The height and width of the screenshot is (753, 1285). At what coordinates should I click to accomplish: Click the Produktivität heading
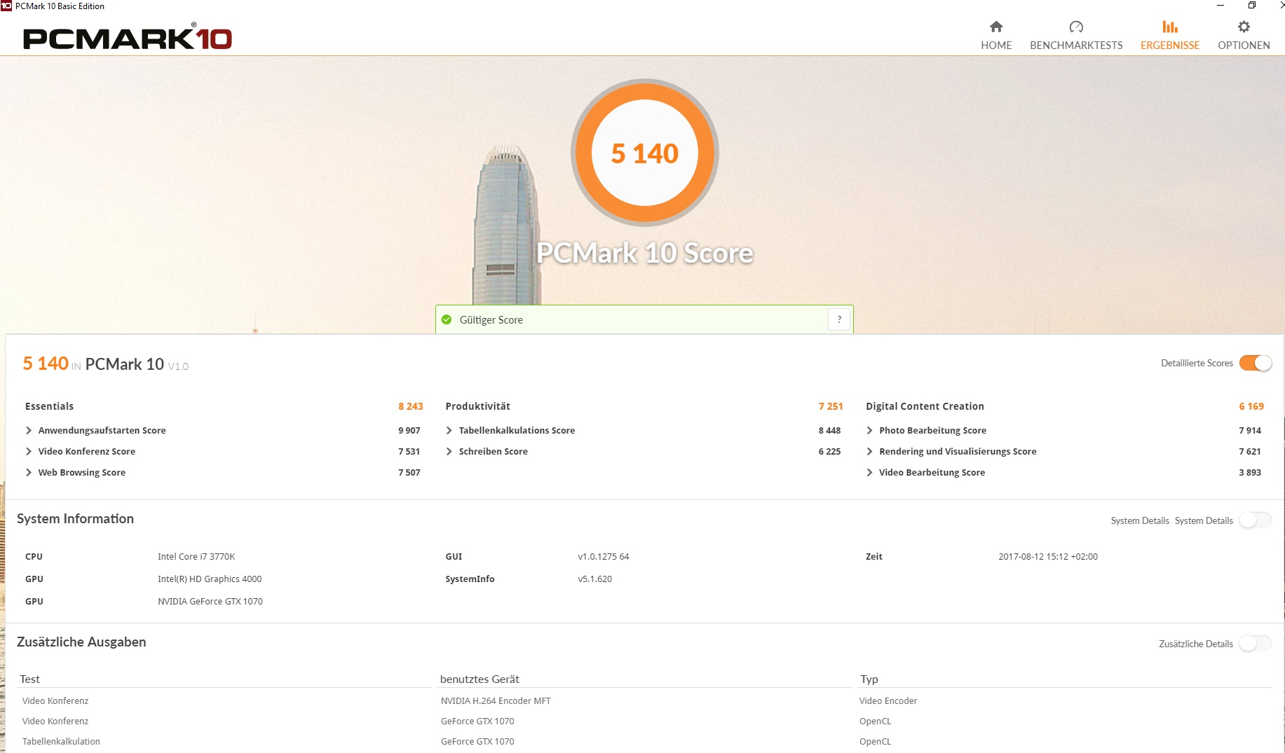coord(477,406)
